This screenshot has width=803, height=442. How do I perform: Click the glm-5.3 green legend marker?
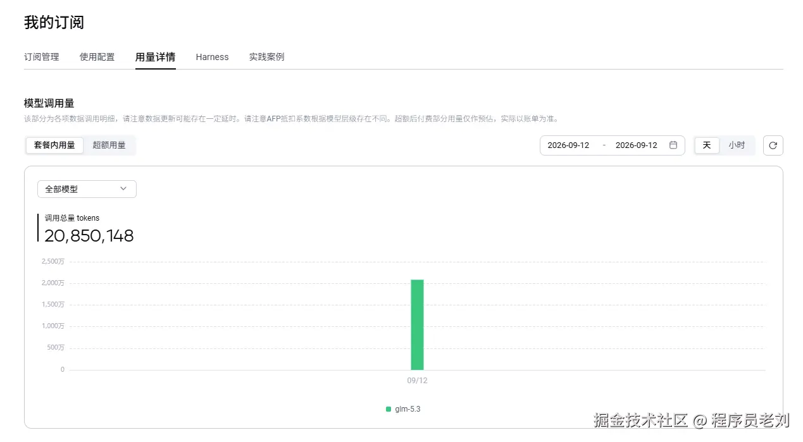tap(389, 409)
